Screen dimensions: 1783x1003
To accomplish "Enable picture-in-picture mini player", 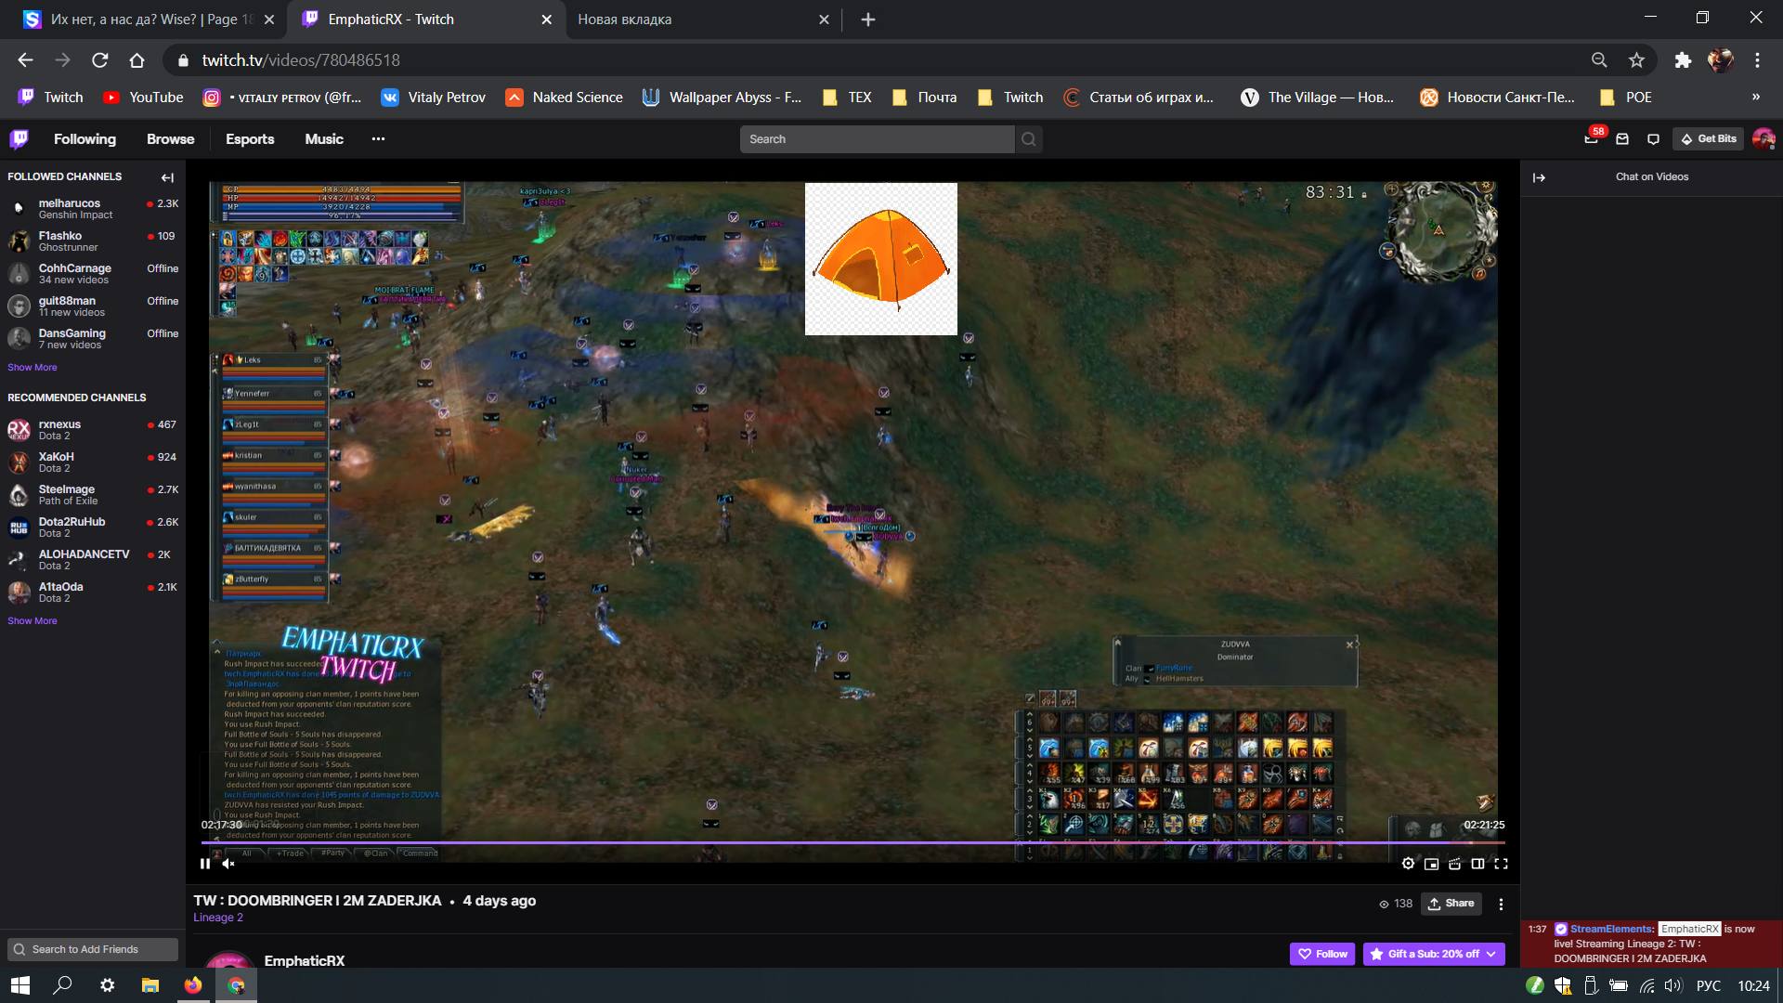I will coord(1431,864).
